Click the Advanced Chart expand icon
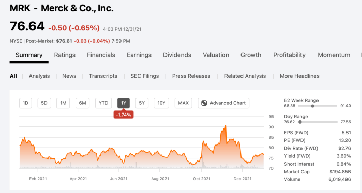 click(x=204, y=103)
